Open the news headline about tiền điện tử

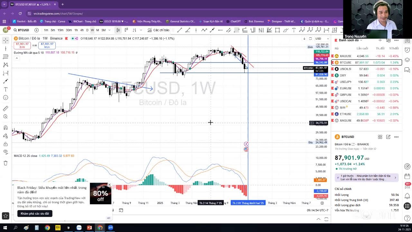367,178
